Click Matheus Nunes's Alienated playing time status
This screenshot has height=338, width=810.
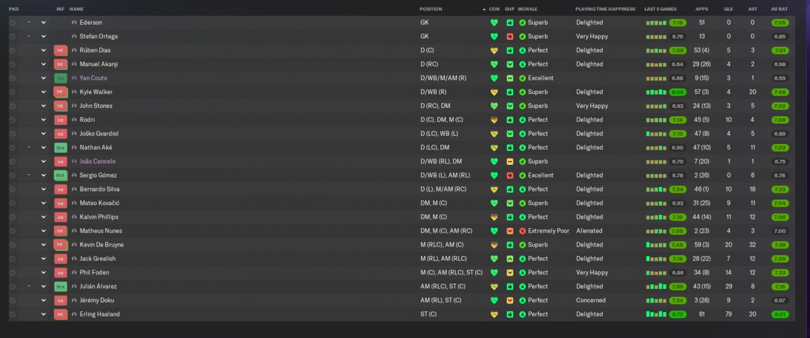pos(589,231)
